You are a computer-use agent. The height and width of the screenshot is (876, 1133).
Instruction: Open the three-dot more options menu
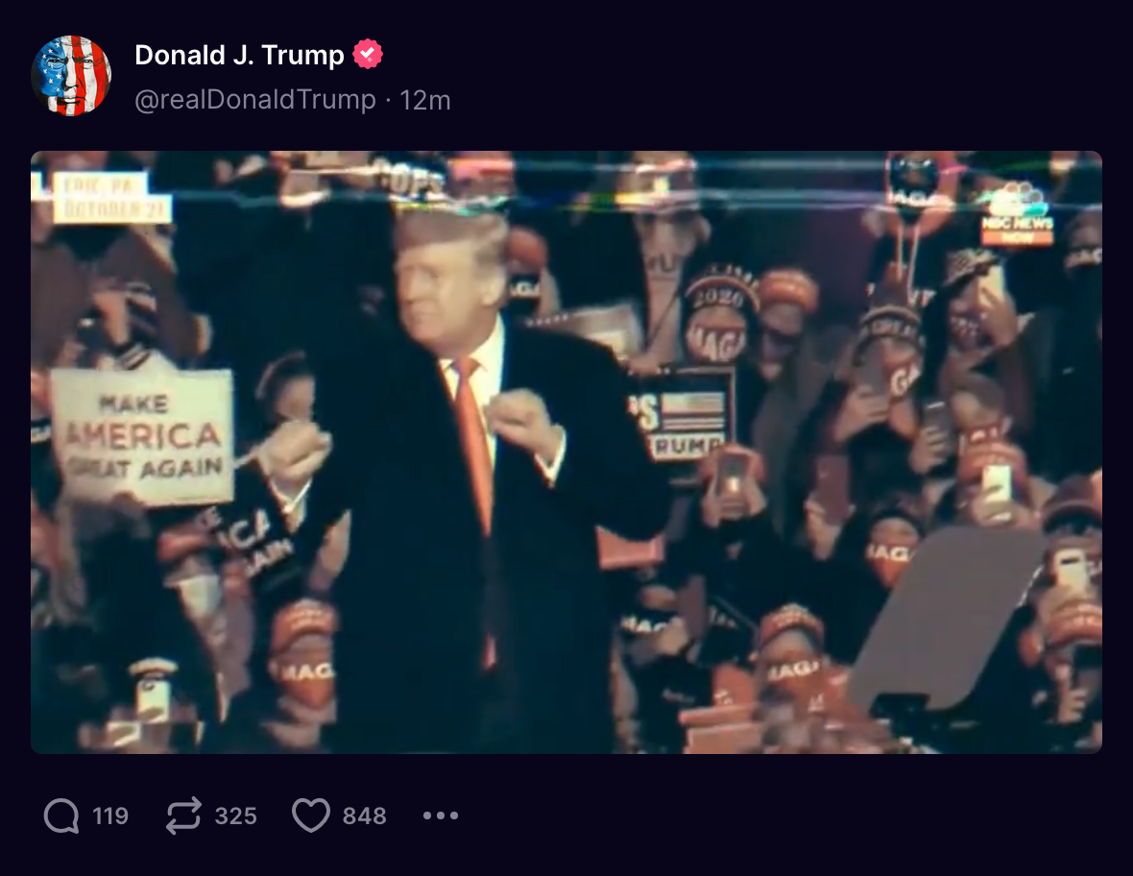[441, 815]
